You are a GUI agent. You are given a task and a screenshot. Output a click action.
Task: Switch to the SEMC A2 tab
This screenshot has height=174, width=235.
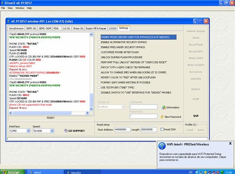click(31, 28)
